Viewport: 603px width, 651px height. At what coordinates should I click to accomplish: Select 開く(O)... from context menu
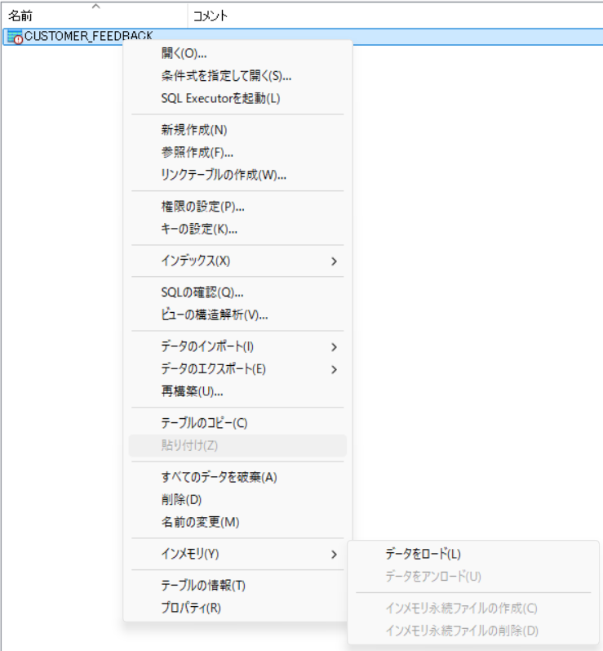184,54
